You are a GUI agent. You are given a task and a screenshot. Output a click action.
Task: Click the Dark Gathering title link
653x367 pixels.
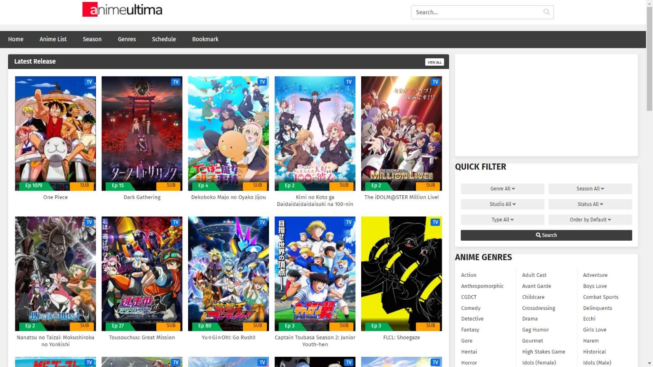142,197
